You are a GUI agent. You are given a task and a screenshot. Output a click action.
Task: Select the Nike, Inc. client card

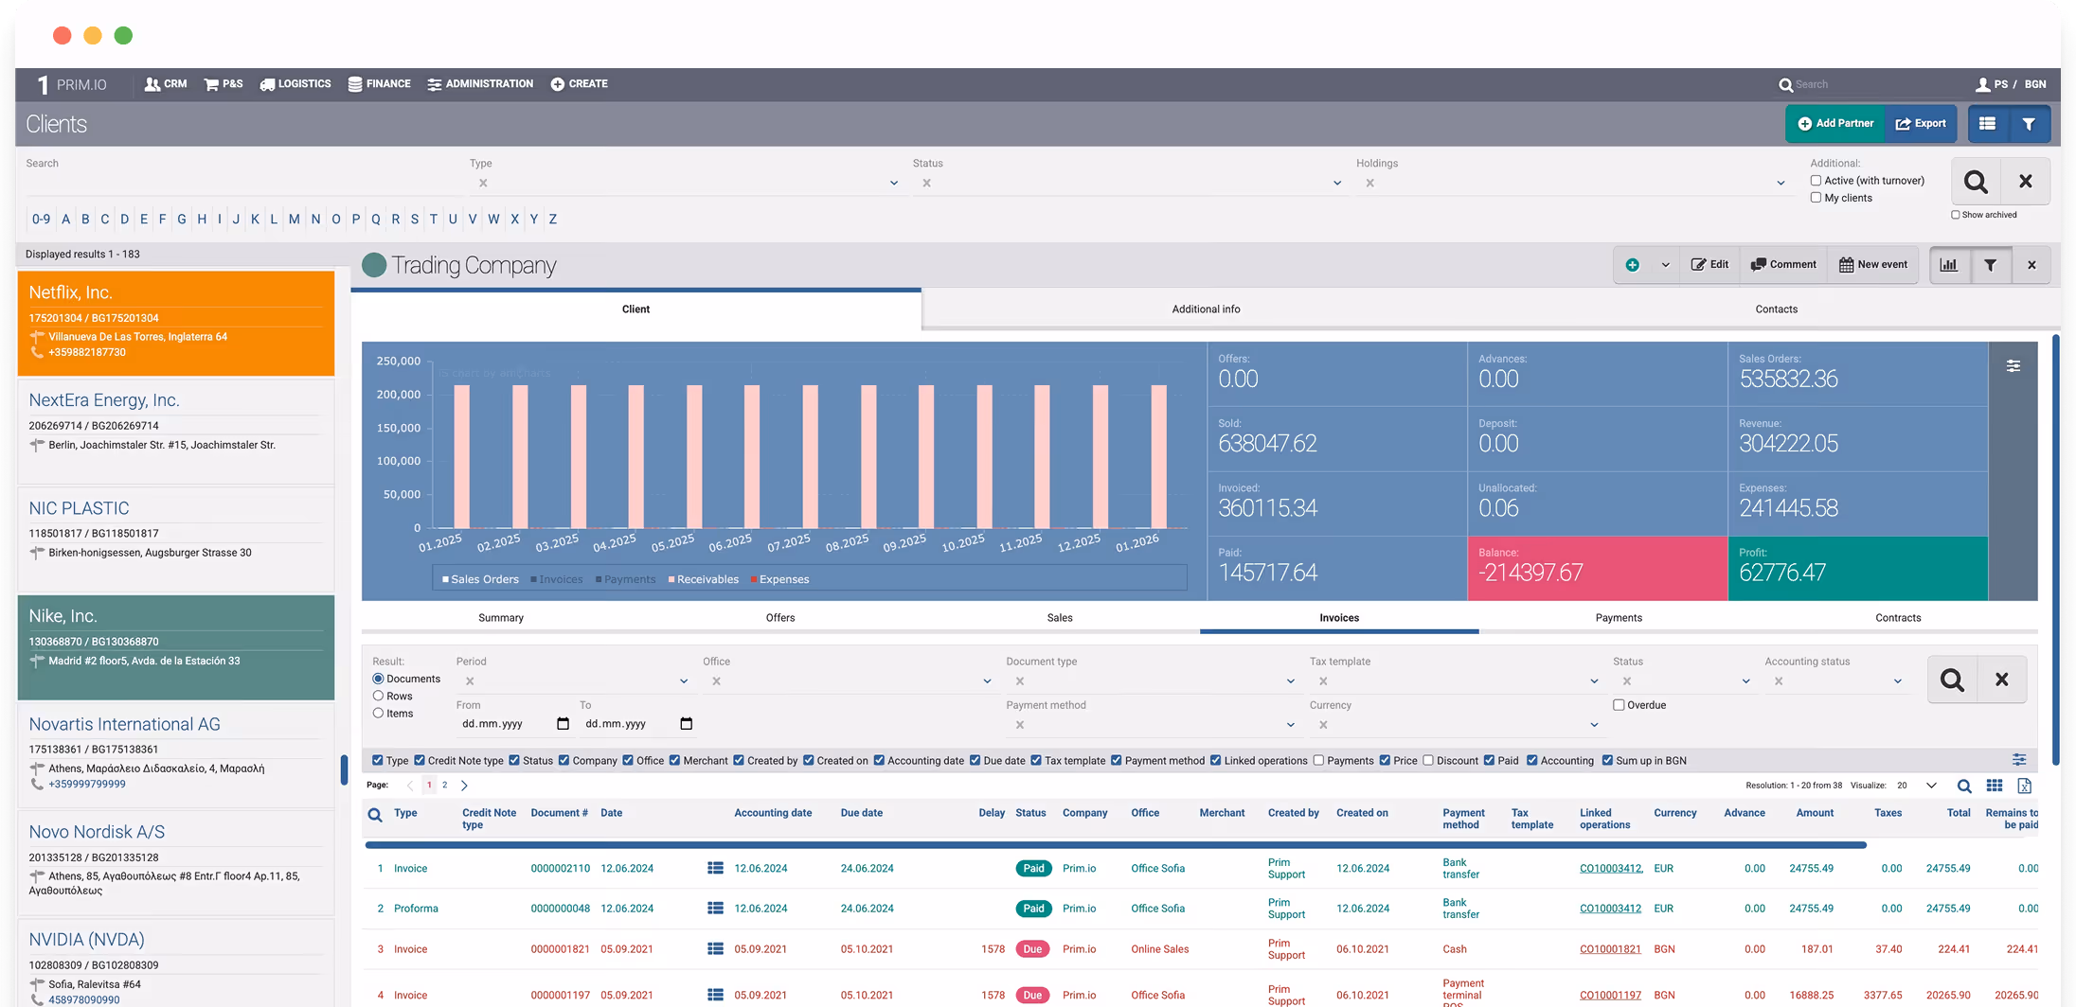pos(176,647)
